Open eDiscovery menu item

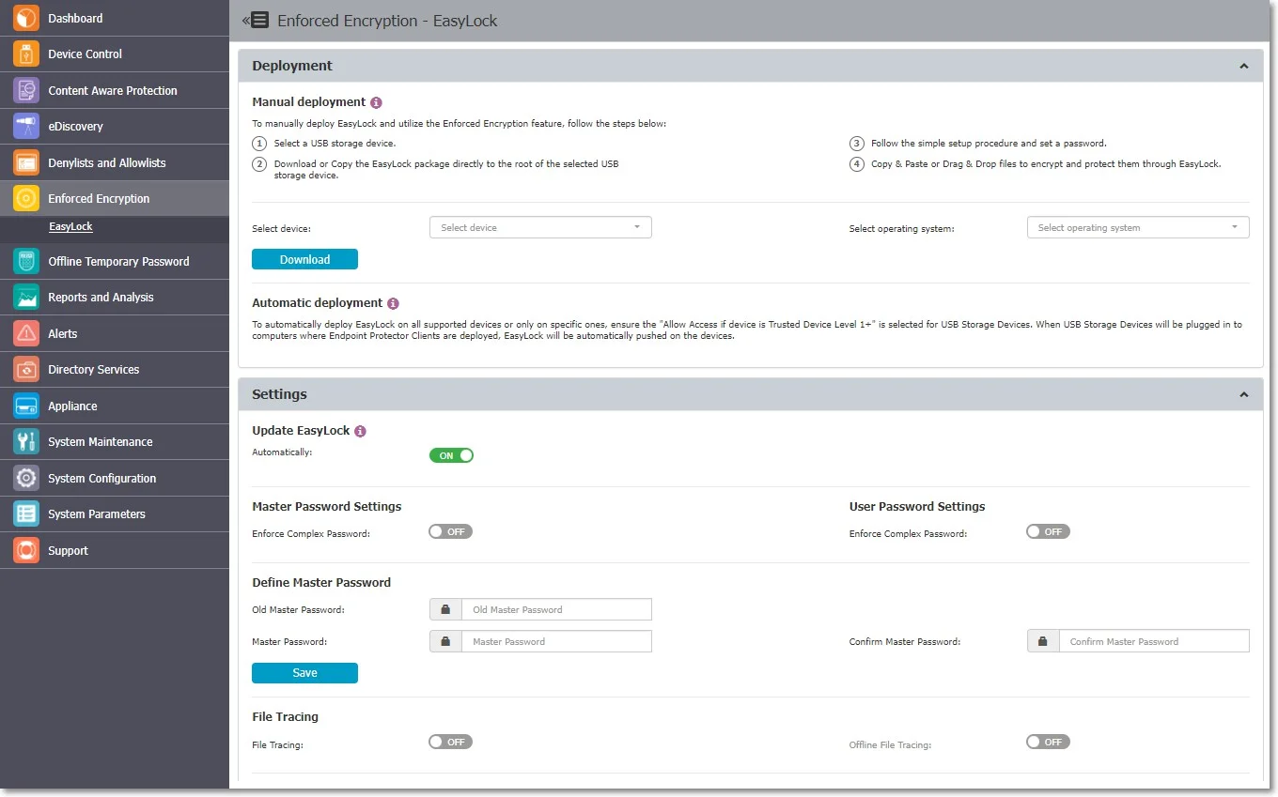(x=115, y=127)
